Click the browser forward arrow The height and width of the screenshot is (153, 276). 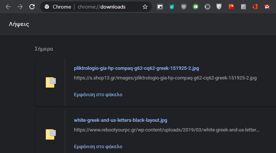point(20,7)
